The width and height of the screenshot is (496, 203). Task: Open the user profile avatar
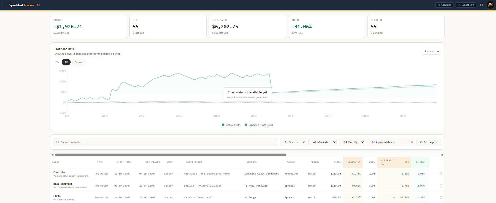tap(490, 5)
